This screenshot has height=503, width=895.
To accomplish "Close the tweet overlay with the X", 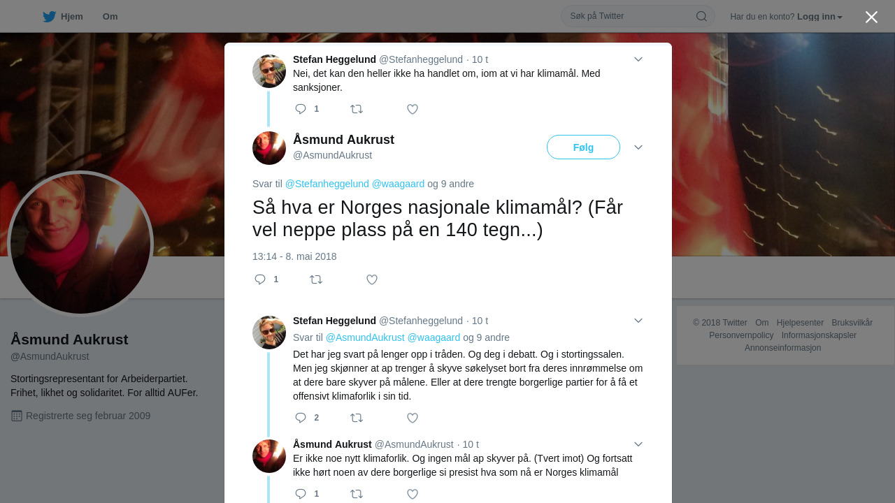I will (871, 17).
